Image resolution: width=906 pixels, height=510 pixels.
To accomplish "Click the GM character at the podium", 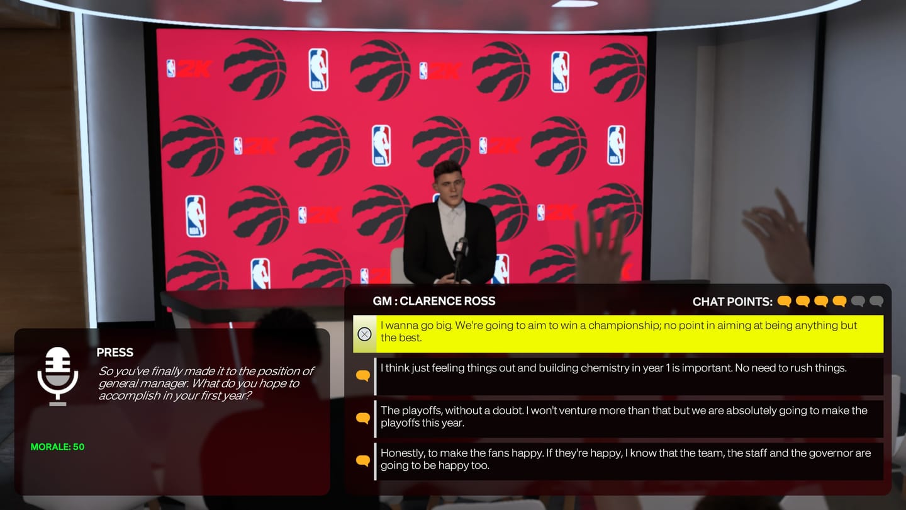I will (x=449, y=224).
